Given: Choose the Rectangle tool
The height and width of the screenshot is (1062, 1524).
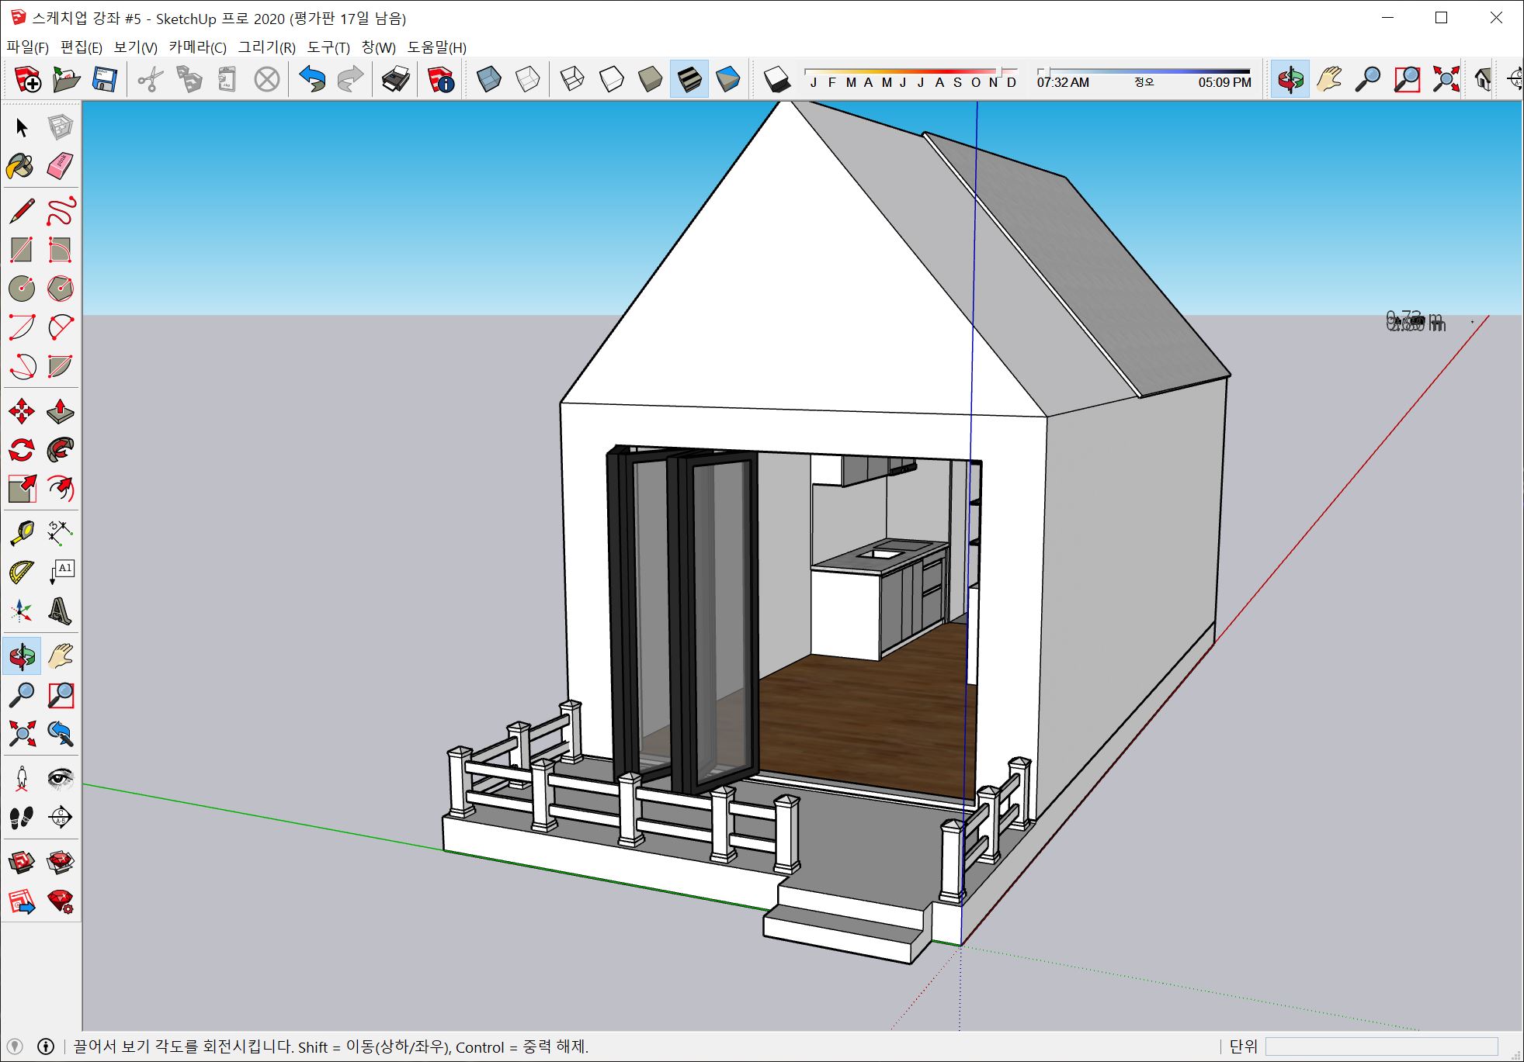Looking at the screenshot, I should pos(22,250).
